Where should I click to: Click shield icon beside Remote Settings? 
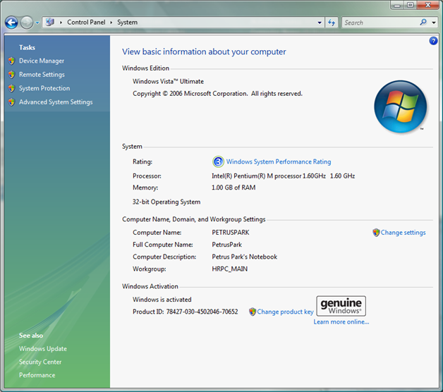[x=11, y=74]
